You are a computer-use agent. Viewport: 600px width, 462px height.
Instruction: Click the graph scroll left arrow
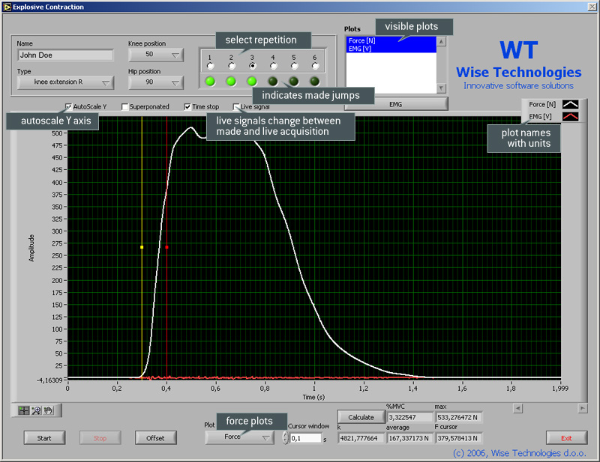[517, 409]
